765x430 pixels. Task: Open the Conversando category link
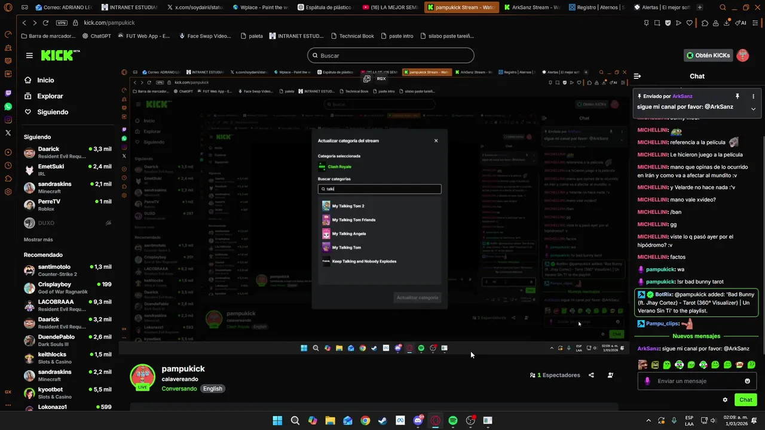[179, 389]
